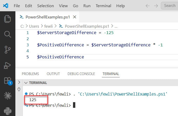
Task: Click the script path in terminal command
Action: point(123,94)
